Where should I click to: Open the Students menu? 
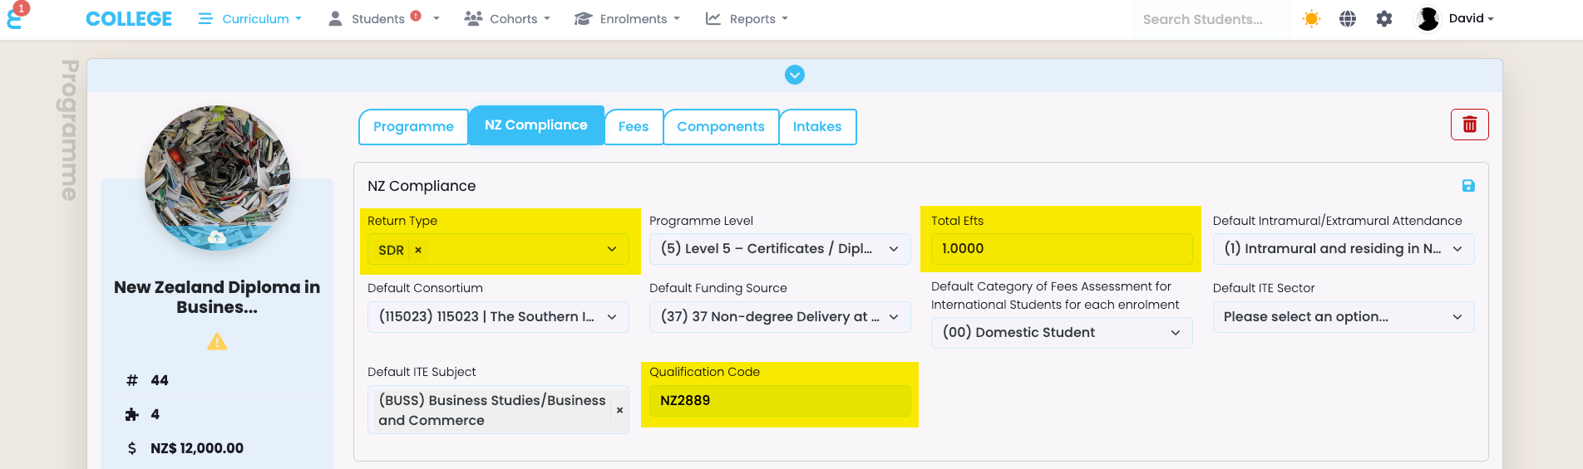click(377, 19)
